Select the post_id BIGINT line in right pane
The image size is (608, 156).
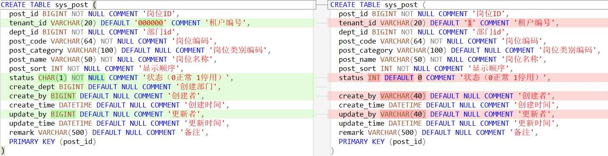[424, 14]
